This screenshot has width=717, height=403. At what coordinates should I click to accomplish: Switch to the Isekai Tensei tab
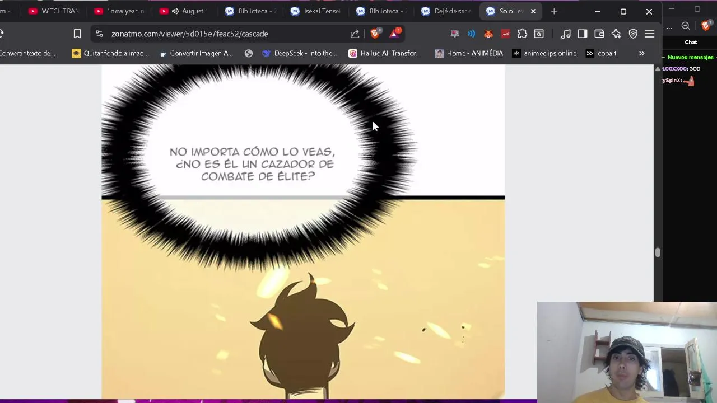point(315,11)
